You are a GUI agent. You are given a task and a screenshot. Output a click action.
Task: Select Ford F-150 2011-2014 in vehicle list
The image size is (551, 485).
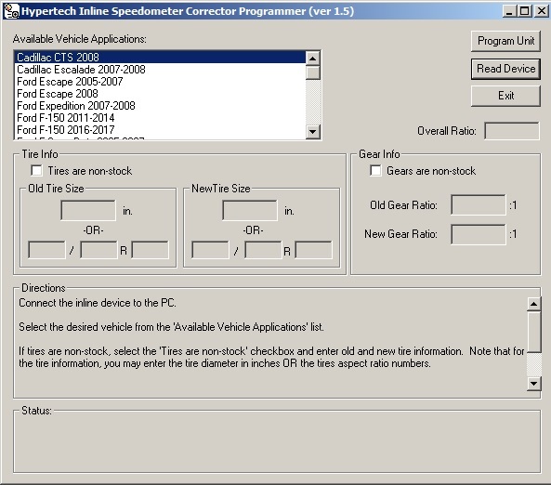(x=160, y=117)
